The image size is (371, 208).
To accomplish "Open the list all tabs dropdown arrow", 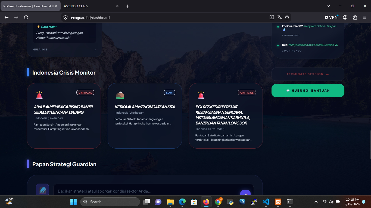I will tap(328, 6).
